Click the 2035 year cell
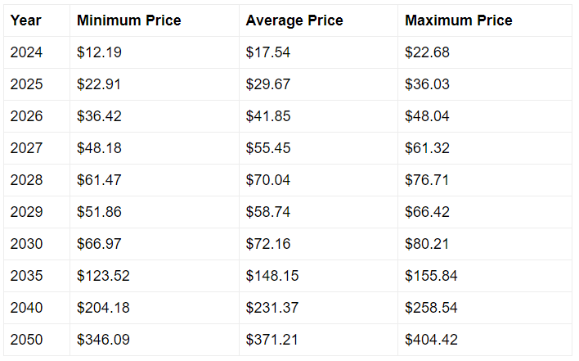 point(37,276)
